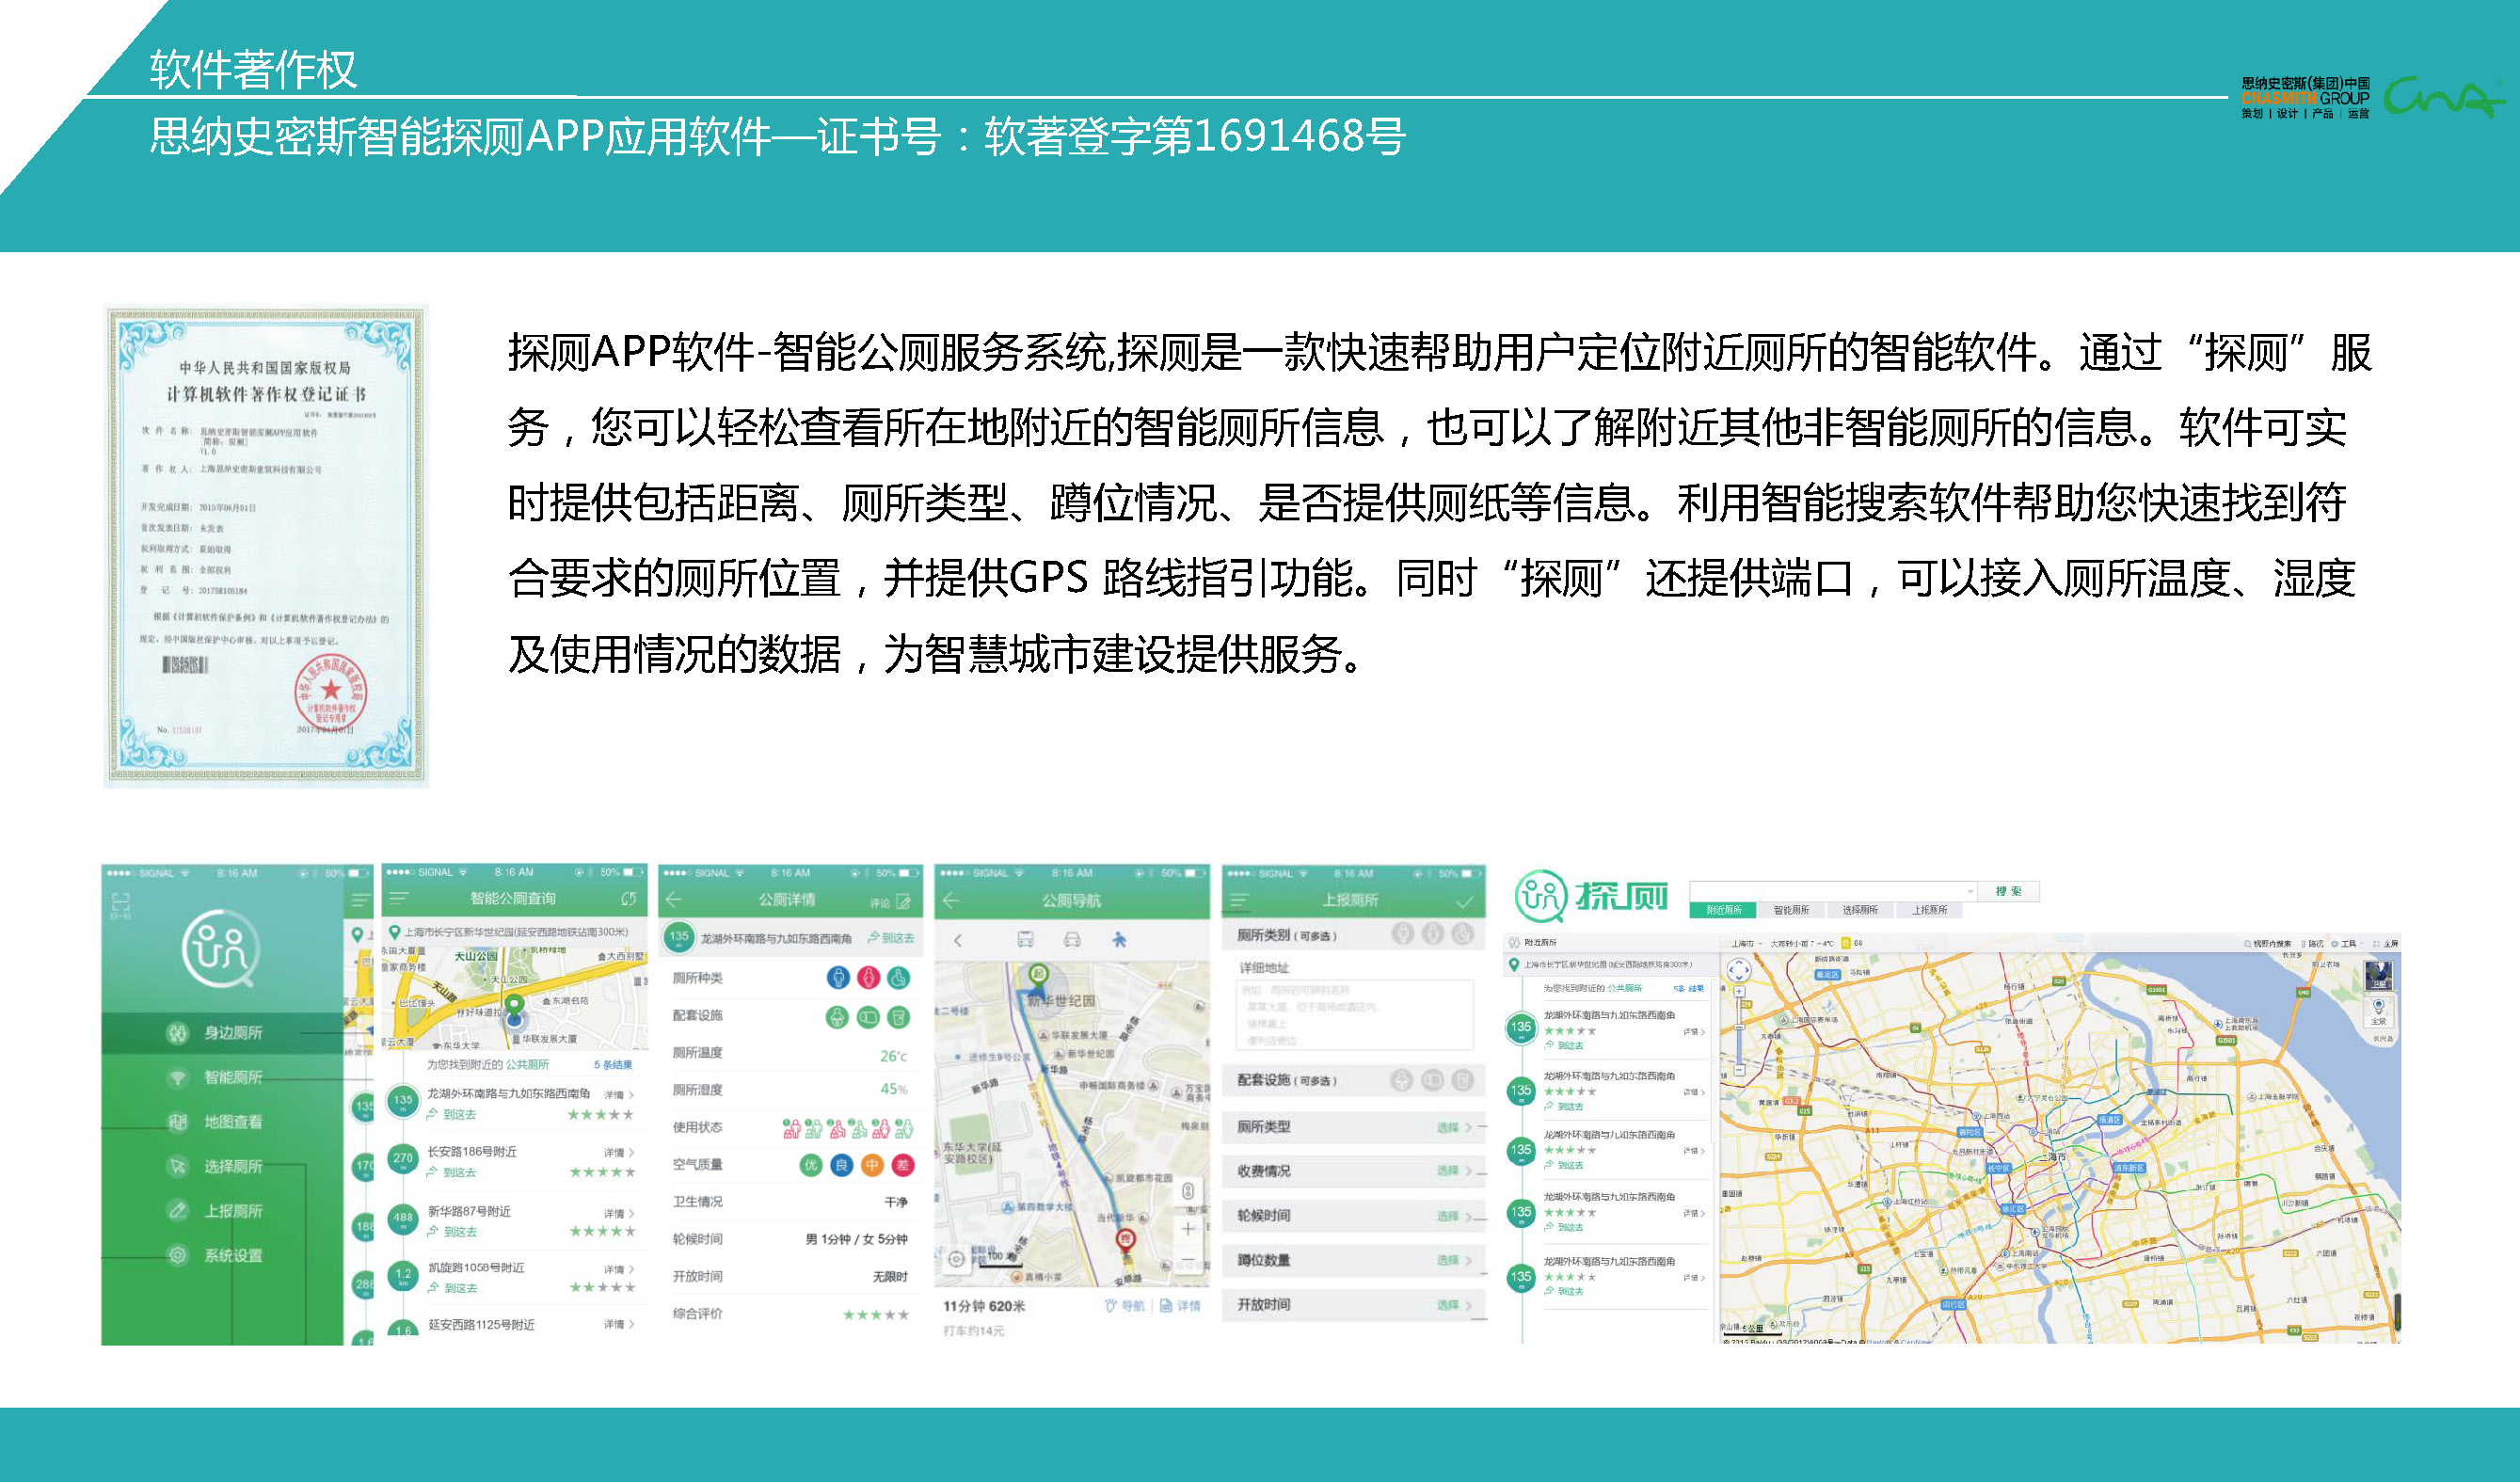Click the 搜索 button on the web page
2520x1482 pixels.
[x=2009, y=891]
